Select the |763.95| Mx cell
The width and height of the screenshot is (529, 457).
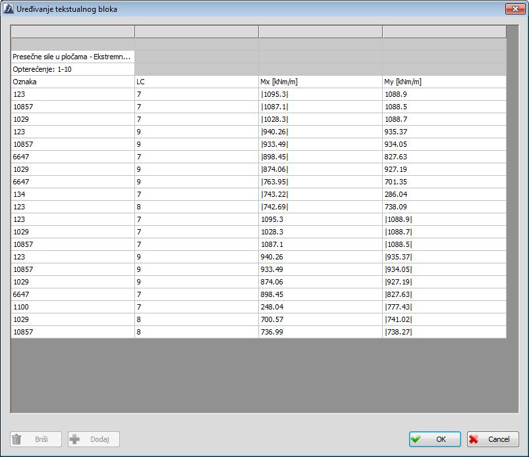[321, 182]
